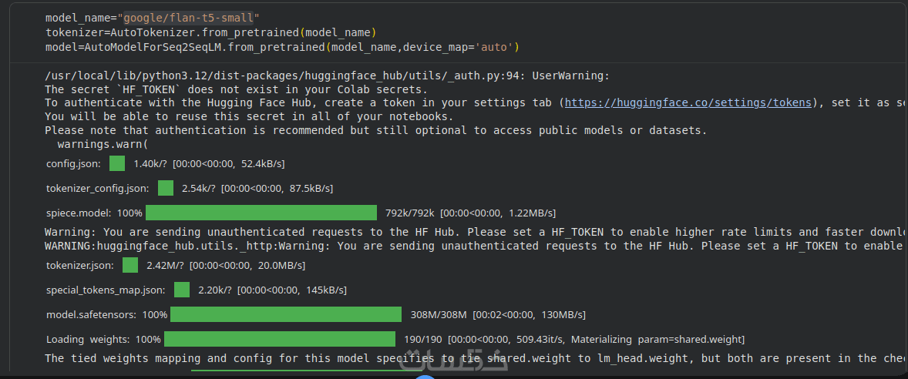Click the HF_TOKEN Colab secrets warning line
This screenshot has height=379, width=908.
(236, 89)
